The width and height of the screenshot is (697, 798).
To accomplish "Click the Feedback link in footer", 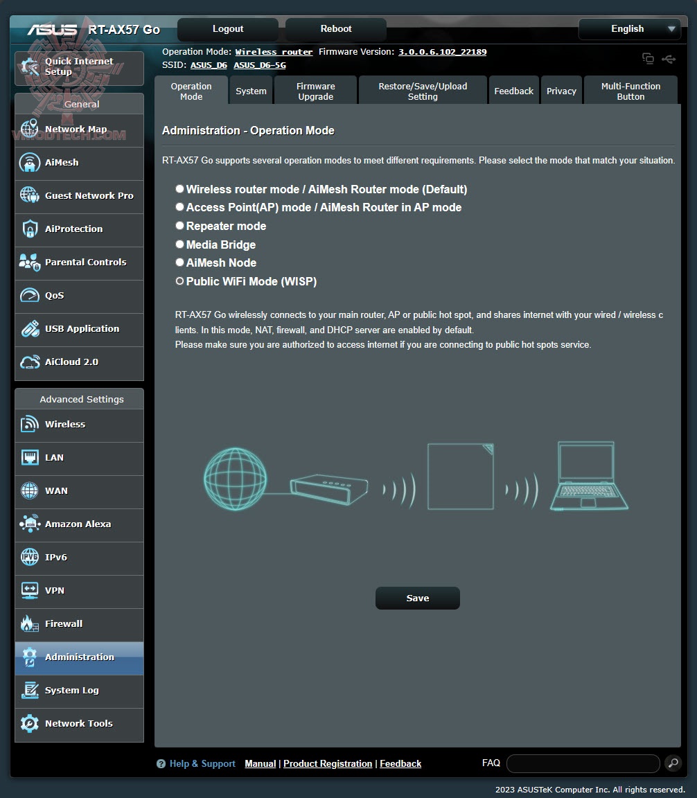I will [x=400, y=764].
